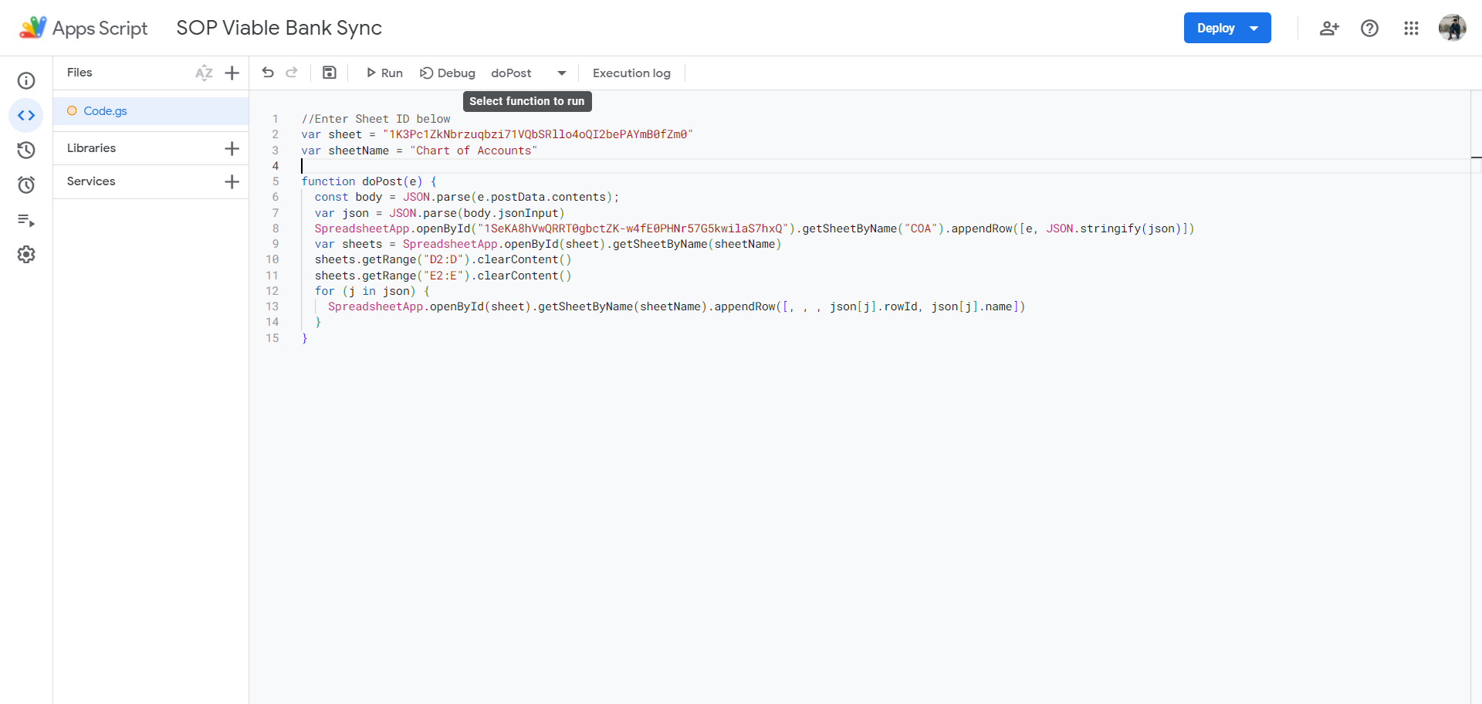The width and height of the screenshot is (1482, 704).
Task: Save the project with disk icon
Action: point(330,73)
